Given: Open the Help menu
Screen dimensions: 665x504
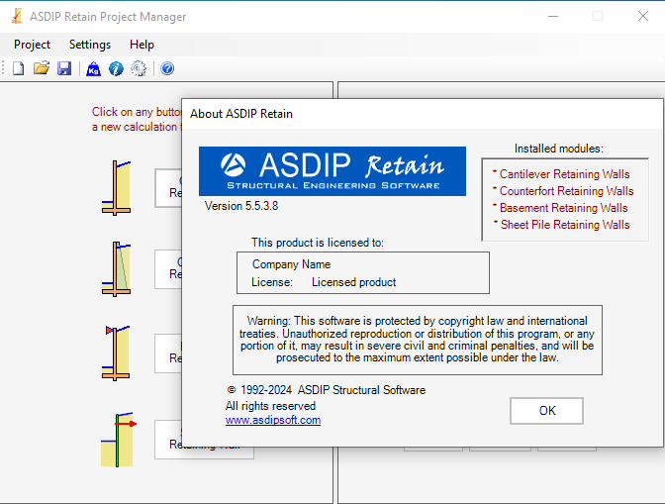Looking at the screenshot, I should (x=142, y=45).
